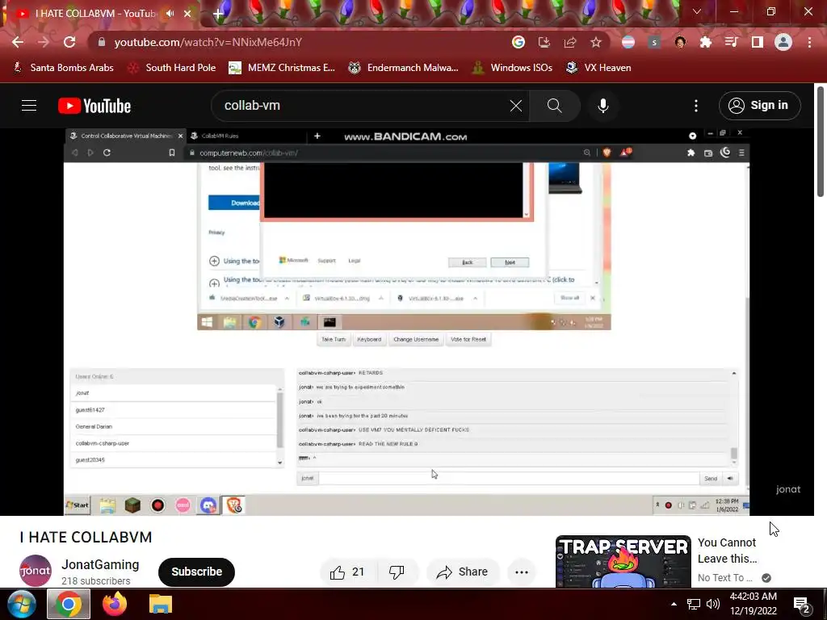
Task: Open the media controls toolbar icon
Action: (732, 42)
